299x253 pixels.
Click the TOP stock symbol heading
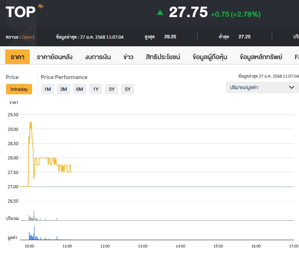(21, 13)
